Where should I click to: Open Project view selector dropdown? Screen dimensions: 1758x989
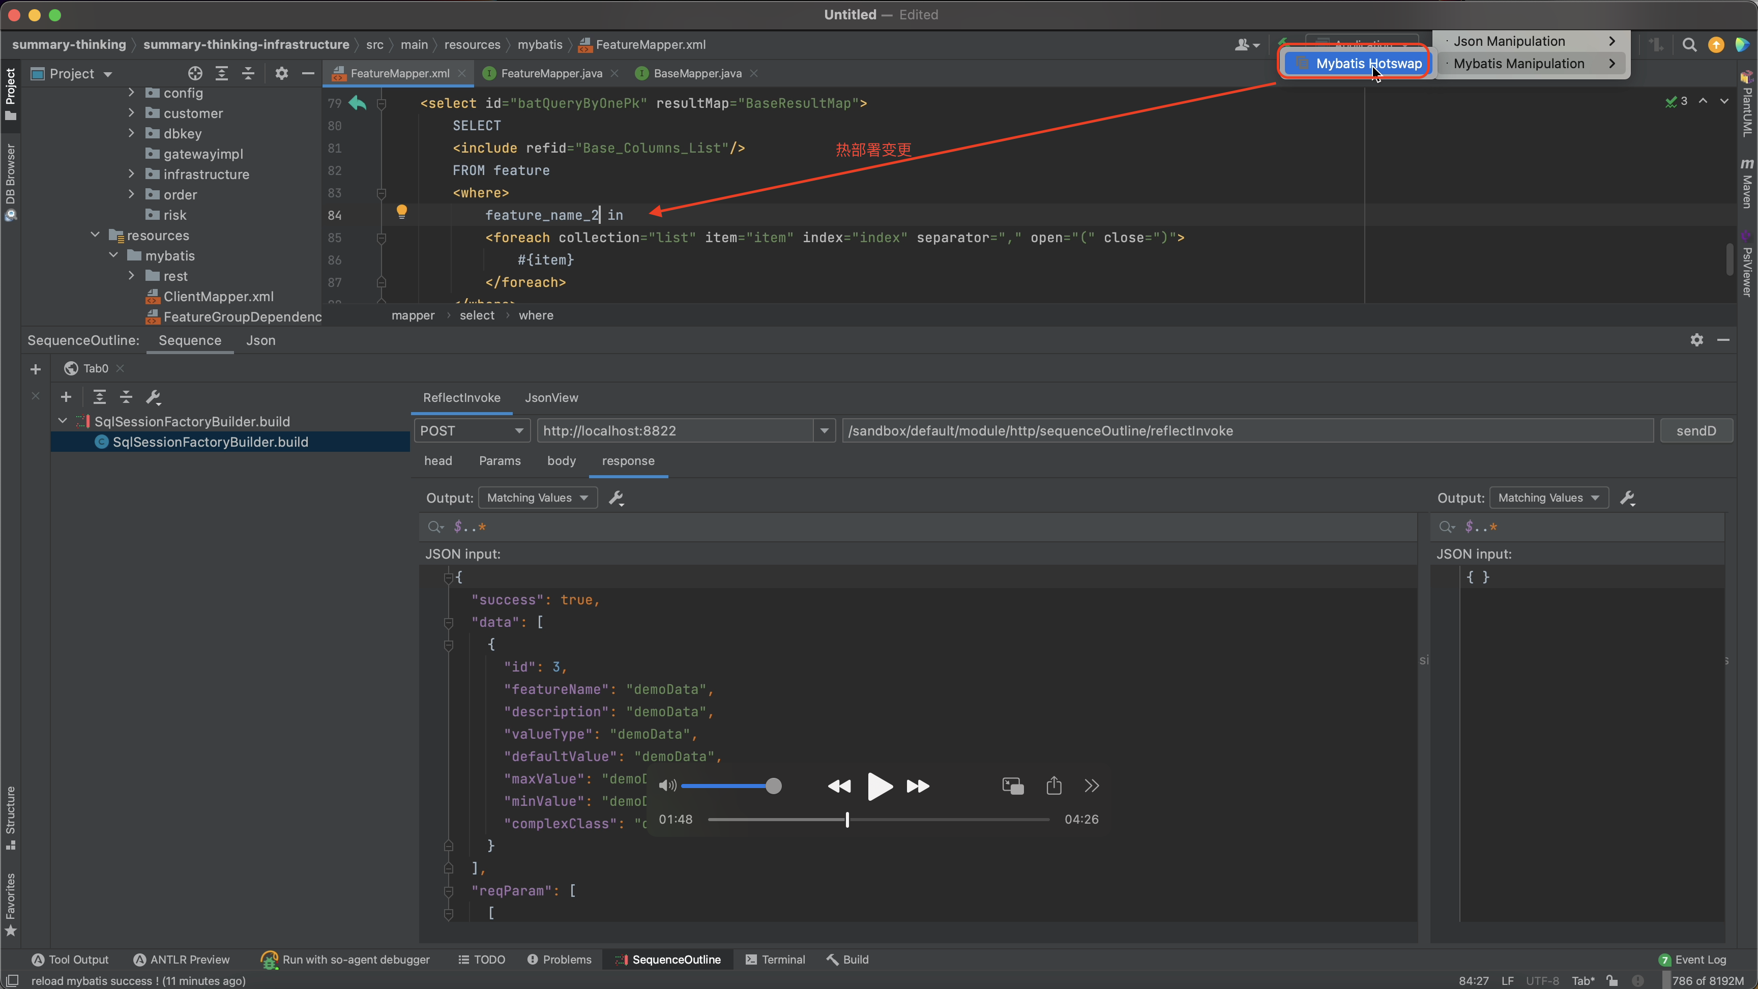click(72, 73)
